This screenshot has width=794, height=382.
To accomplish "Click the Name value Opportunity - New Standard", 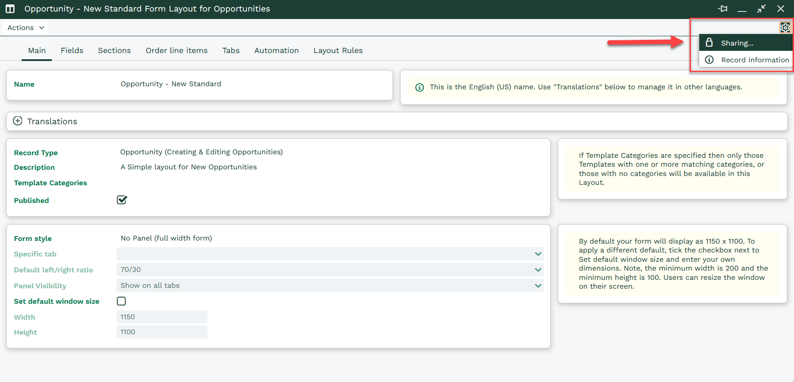I will [x=171, y=84].
